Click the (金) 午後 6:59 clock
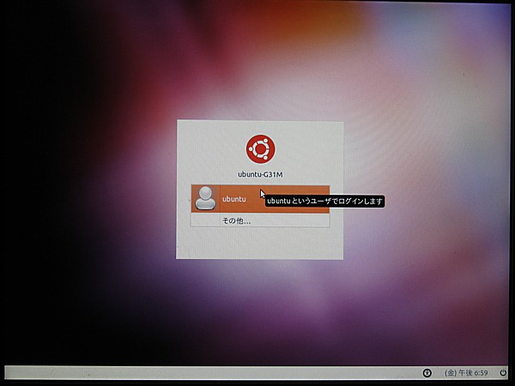Image resolution: width=515 pixels, height=386 pixels. pyautogui.click(x=466, y=373)
